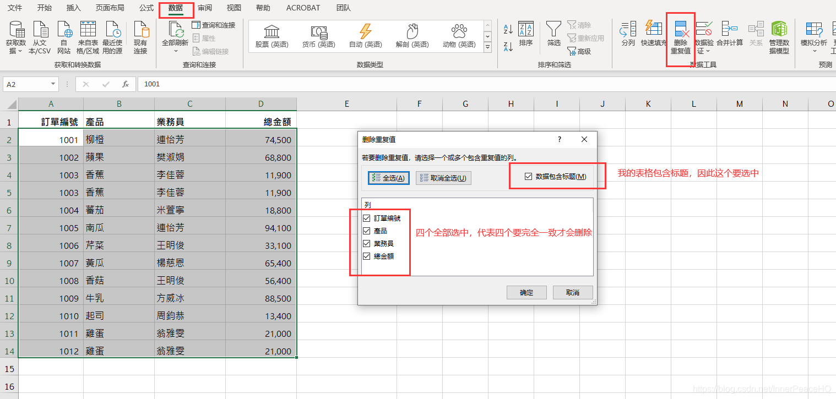The image size is (836, 399).
Task: Open 管理数据模型 data model
Action: [x=779, y=38]
